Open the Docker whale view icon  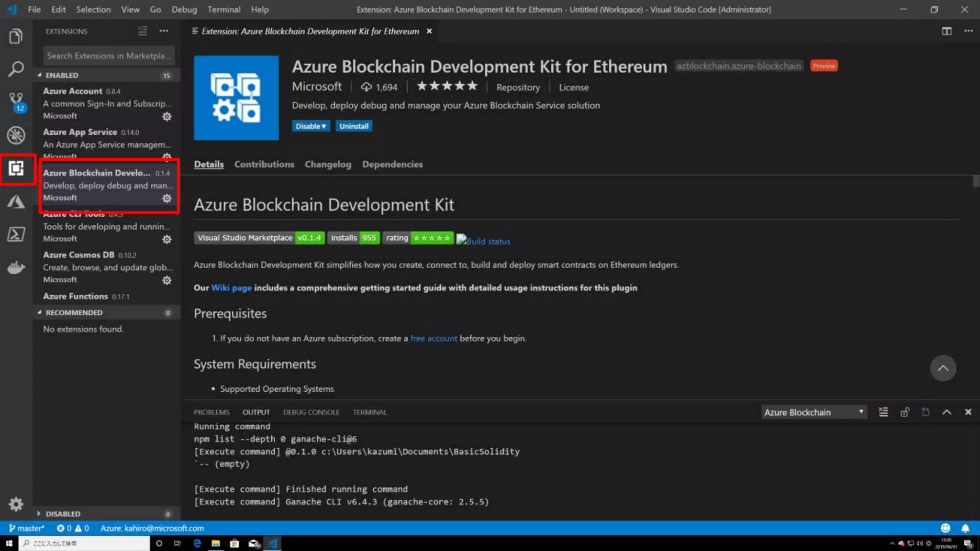click(x=16, y=267)
